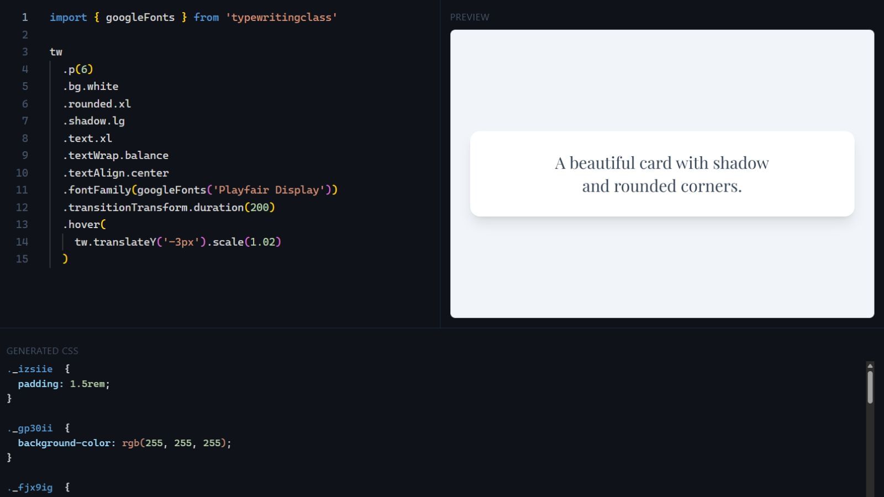
Task: Click the PREVIEW panel heading
Action: pyautogui.click(x=470, y=17)
